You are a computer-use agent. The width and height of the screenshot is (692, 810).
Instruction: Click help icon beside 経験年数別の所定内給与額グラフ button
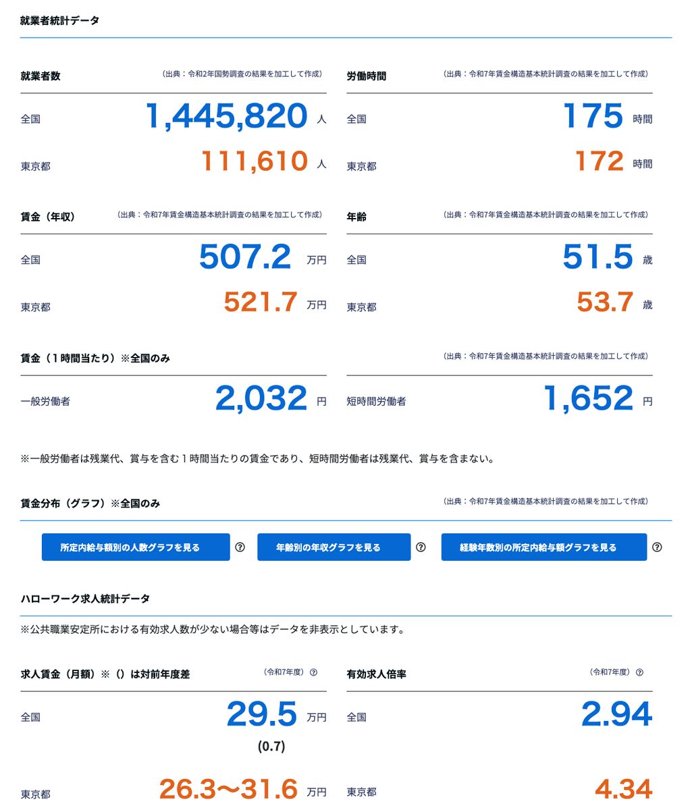tap(657, 547)
